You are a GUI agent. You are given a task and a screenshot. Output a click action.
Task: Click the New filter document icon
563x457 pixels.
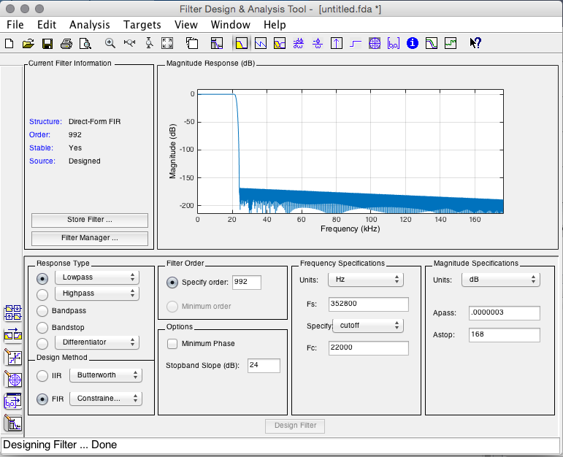[x=9, y=44]
